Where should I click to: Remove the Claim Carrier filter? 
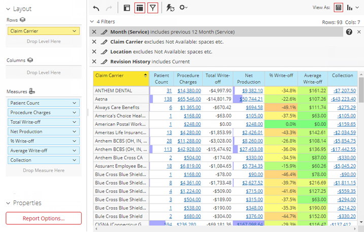point(94,42)
